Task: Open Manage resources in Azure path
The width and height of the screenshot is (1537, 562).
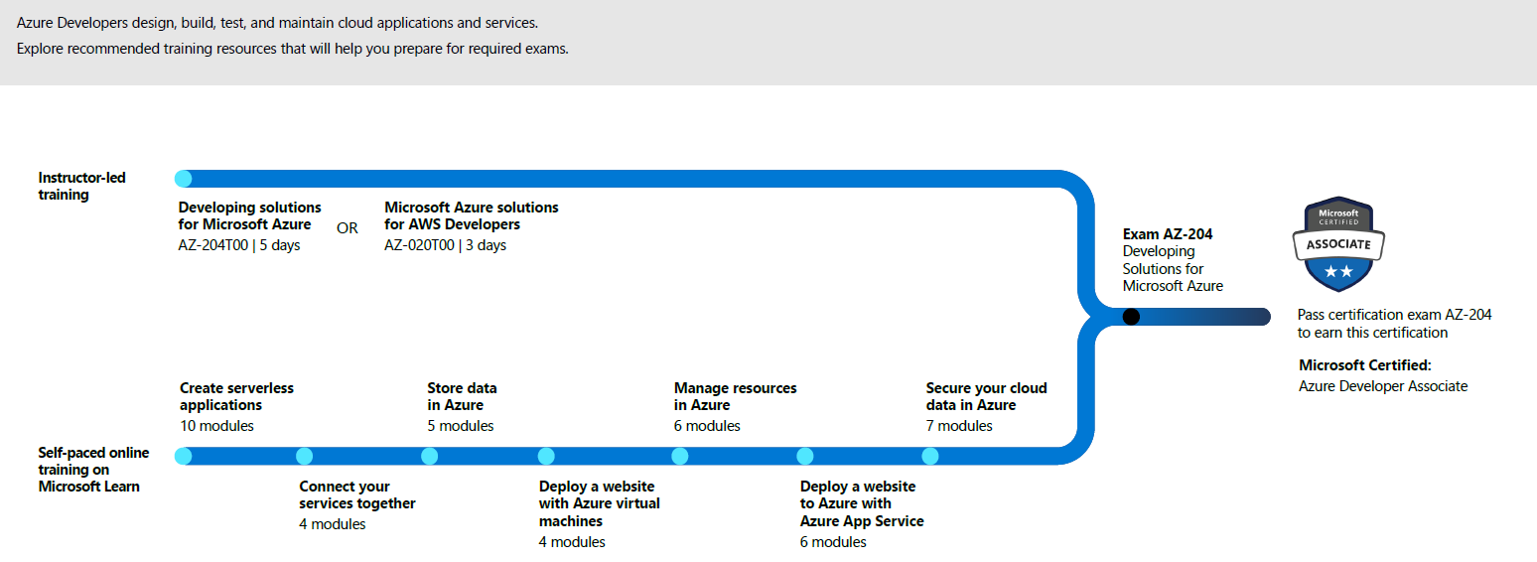Action: click(x=736, y=396)
